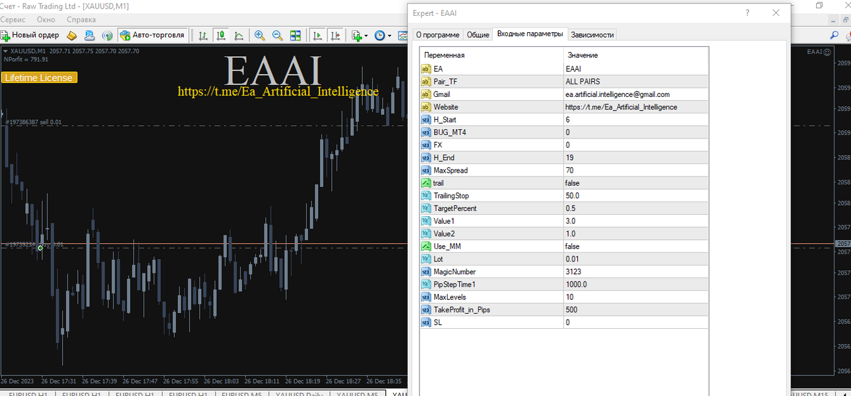Switch to the О программе tab
Screen dimensions: 851x396
[437, 35]
